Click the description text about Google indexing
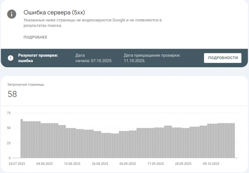This screenshot has height=173, width=249. pyautogui.click(x=93, y=23)
